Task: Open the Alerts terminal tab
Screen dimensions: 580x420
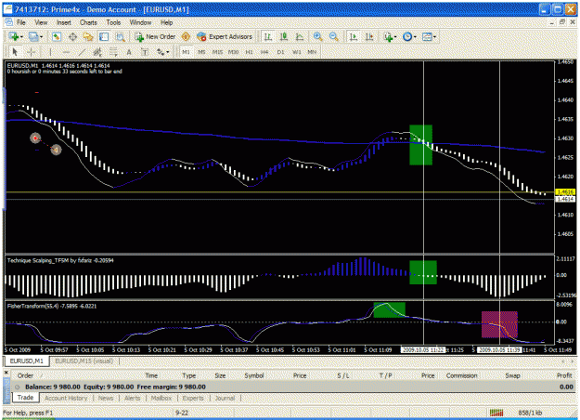Action: (132, 398)
